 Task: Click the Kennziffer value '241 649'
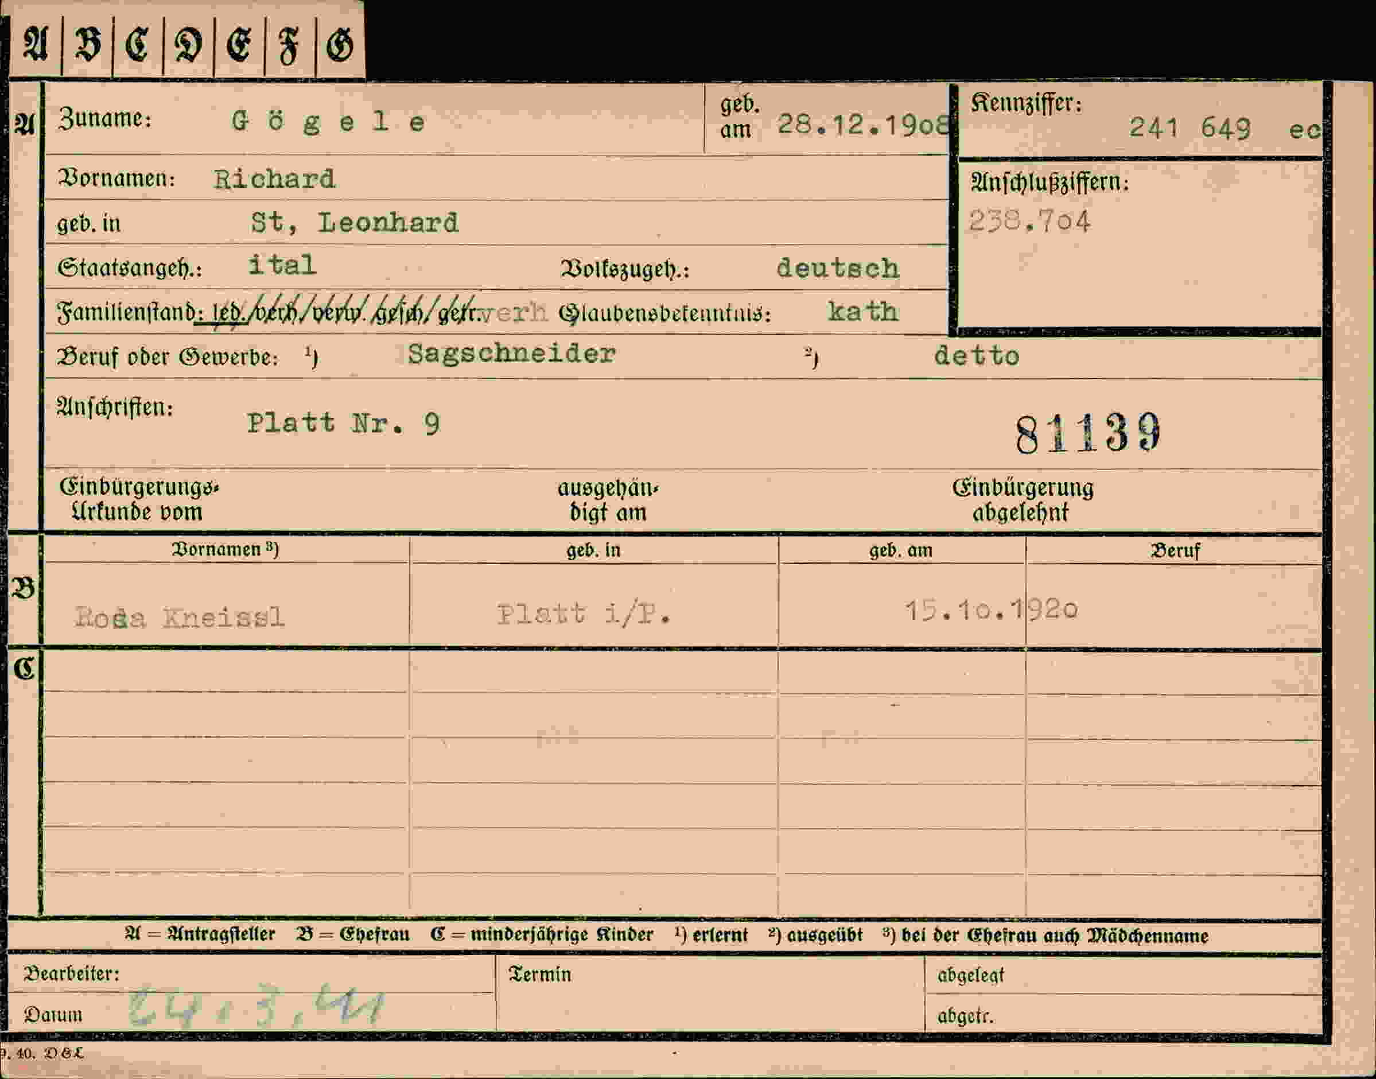[x=1190, y=129]
